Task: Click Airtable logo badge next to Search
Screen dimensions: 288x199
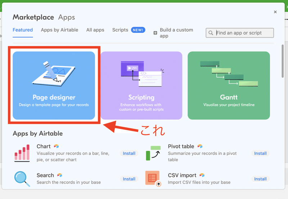Action: coord(59,175)
